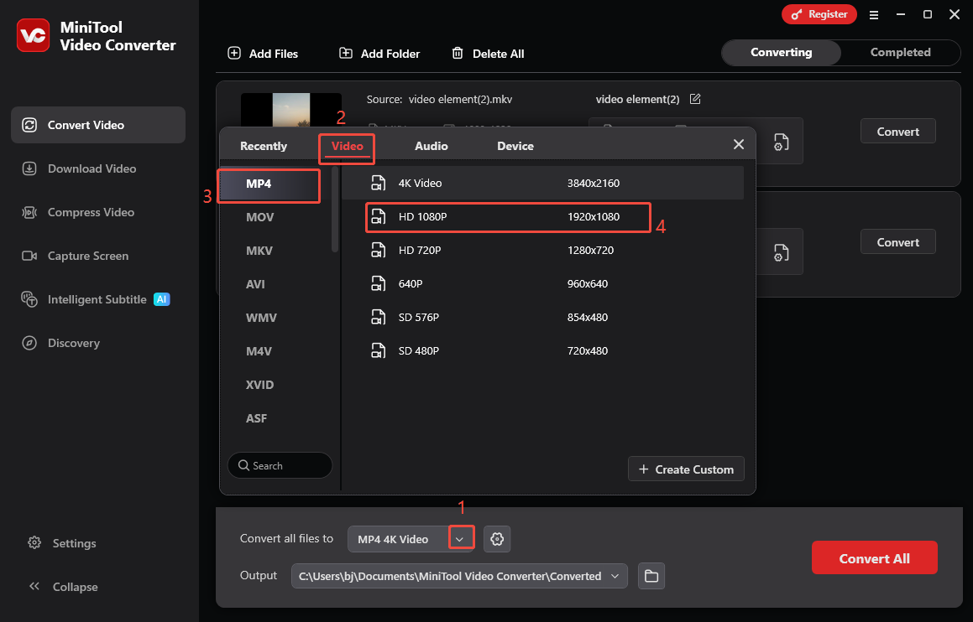Browse output folder icon
The image size is (973, 622).
point(651,576)
